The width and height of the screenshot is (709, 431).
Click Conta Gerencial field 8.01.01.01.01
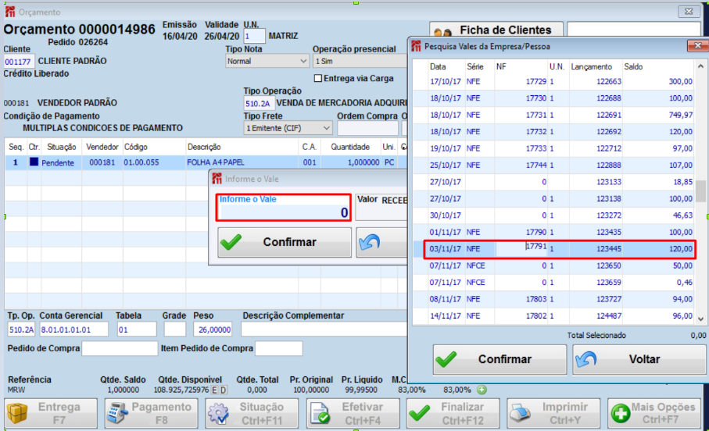[73, 329]
